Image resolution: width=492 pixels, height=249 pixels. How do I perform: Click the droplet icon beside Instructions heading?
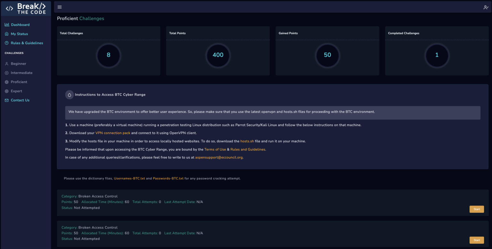[x=69, y=95]
